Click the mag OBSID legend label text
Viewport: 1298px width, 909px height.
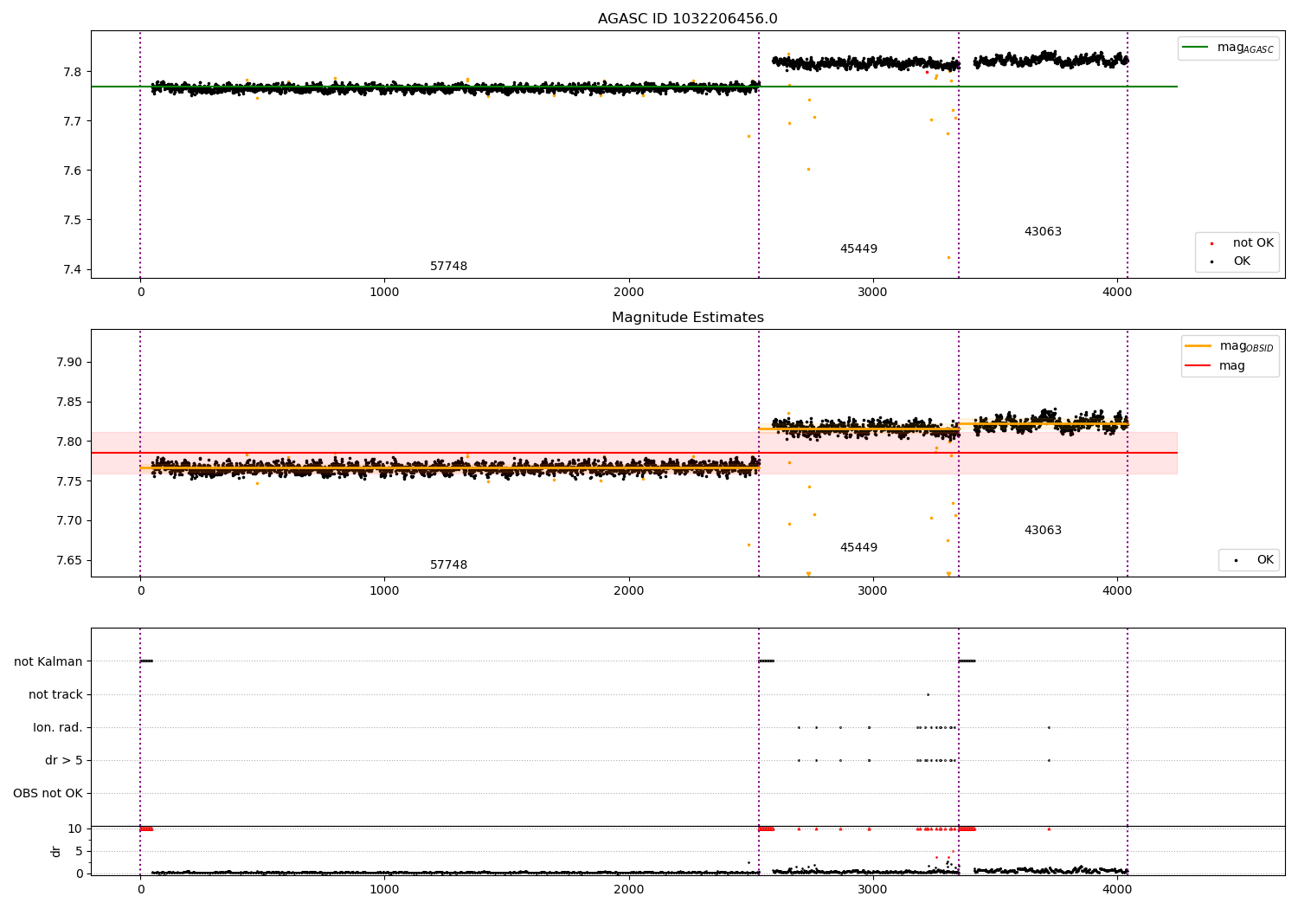pos(1246,347)
